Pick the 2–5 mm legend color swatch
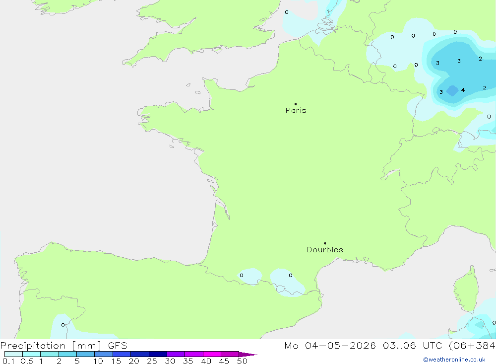This screenshot has width=496, height=364. (x=67, y=354)
